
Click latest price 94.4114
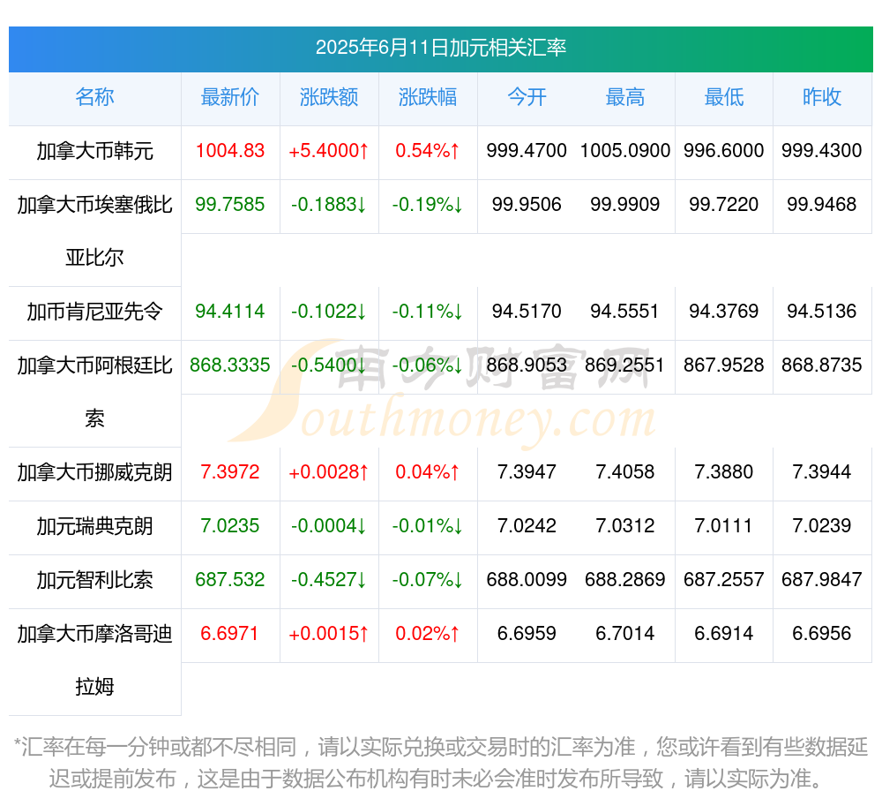click(x=230, y=312)
